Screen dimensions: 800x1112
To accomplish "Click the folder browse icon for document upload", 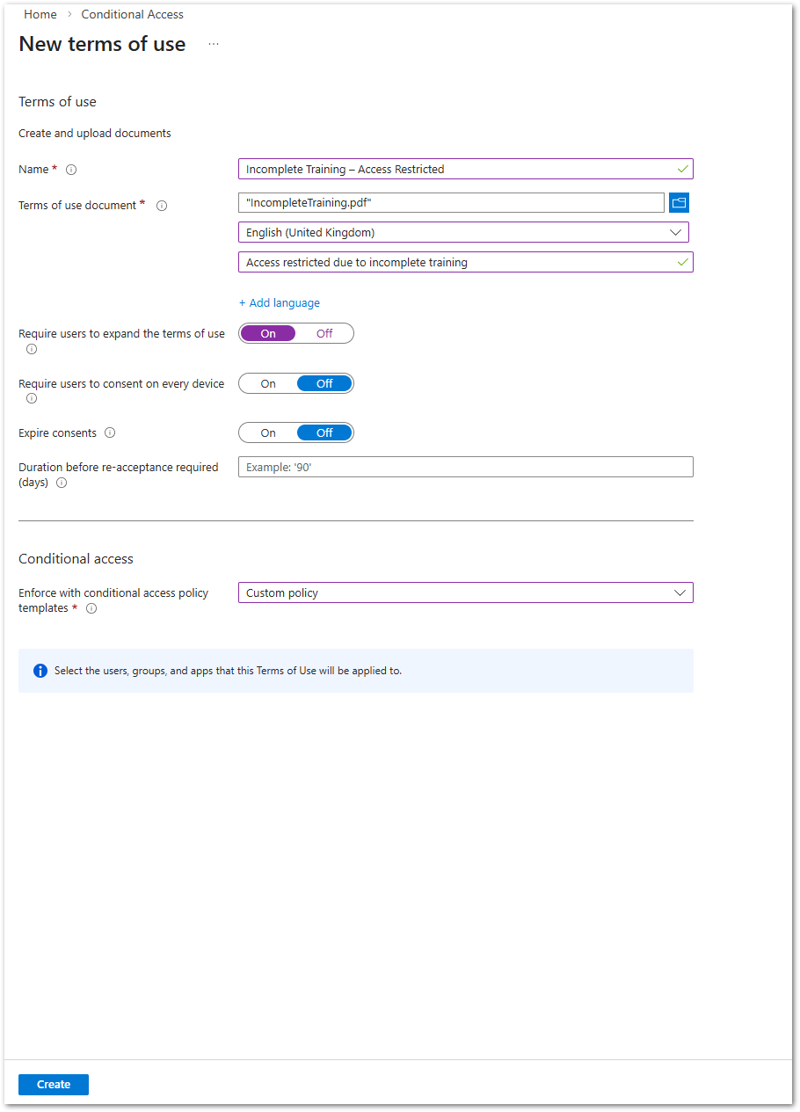I will coord(679,203).
